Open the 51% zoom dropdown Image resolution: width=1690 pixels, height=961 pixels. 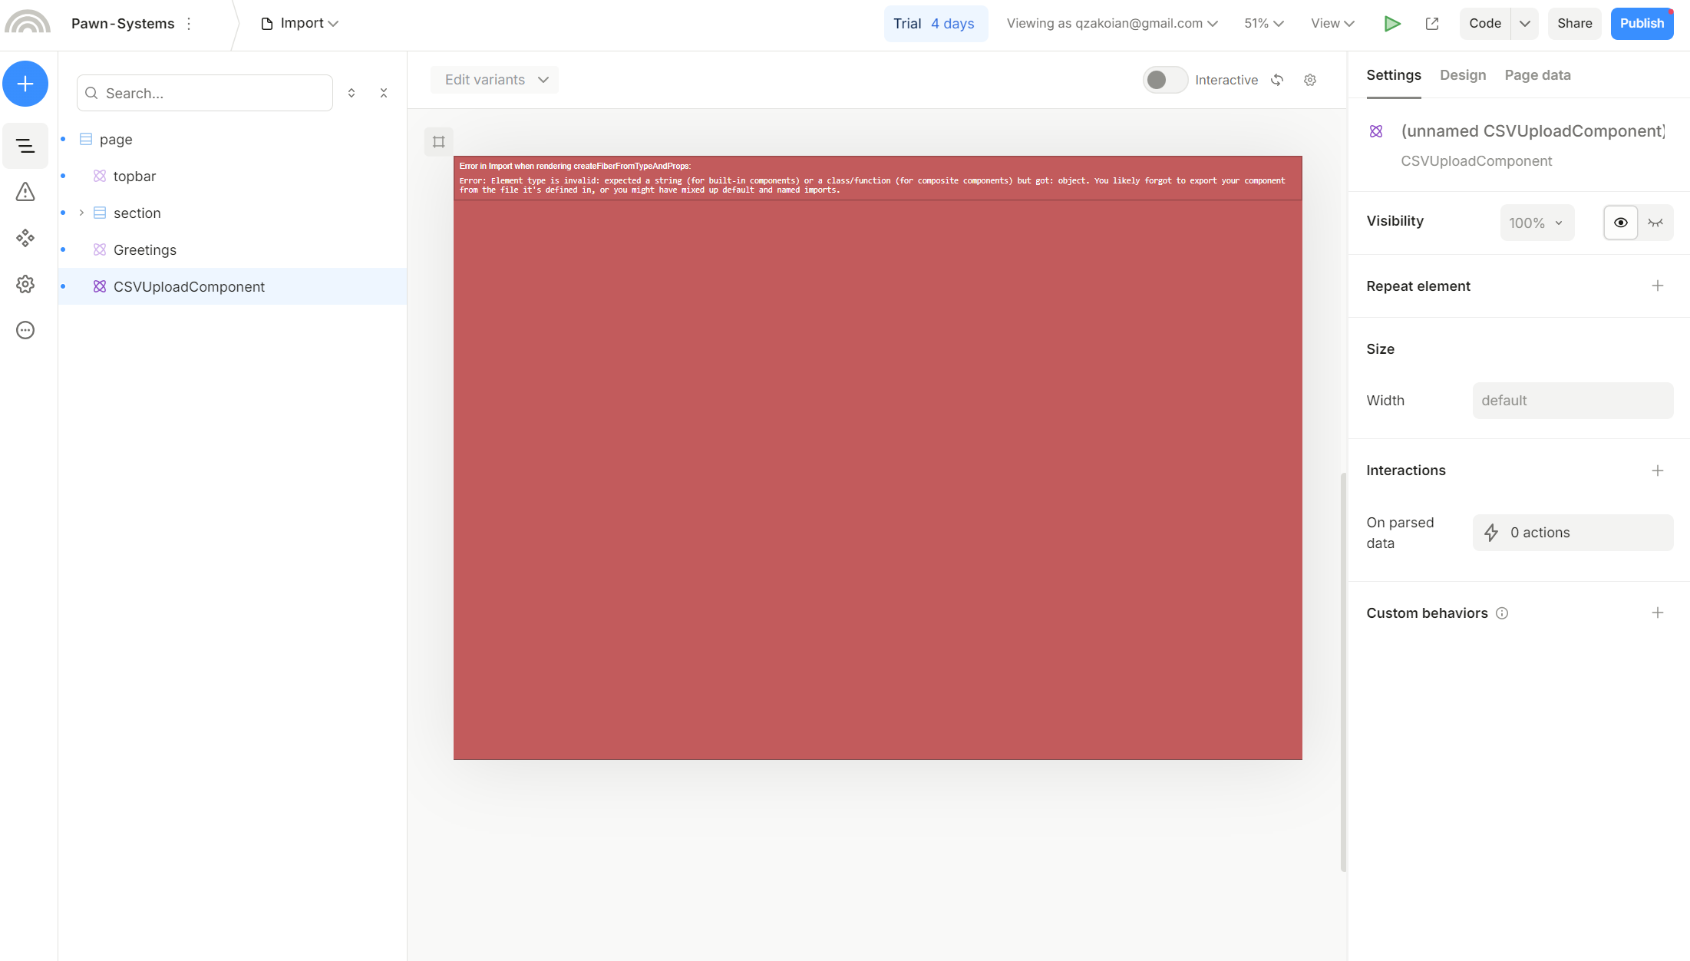(x=1263, y=24)
